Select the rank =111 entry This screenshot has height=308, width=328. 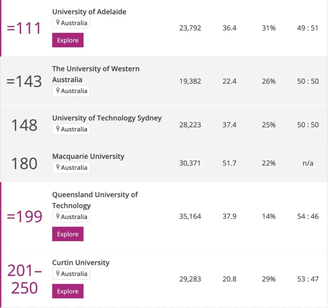24,29
